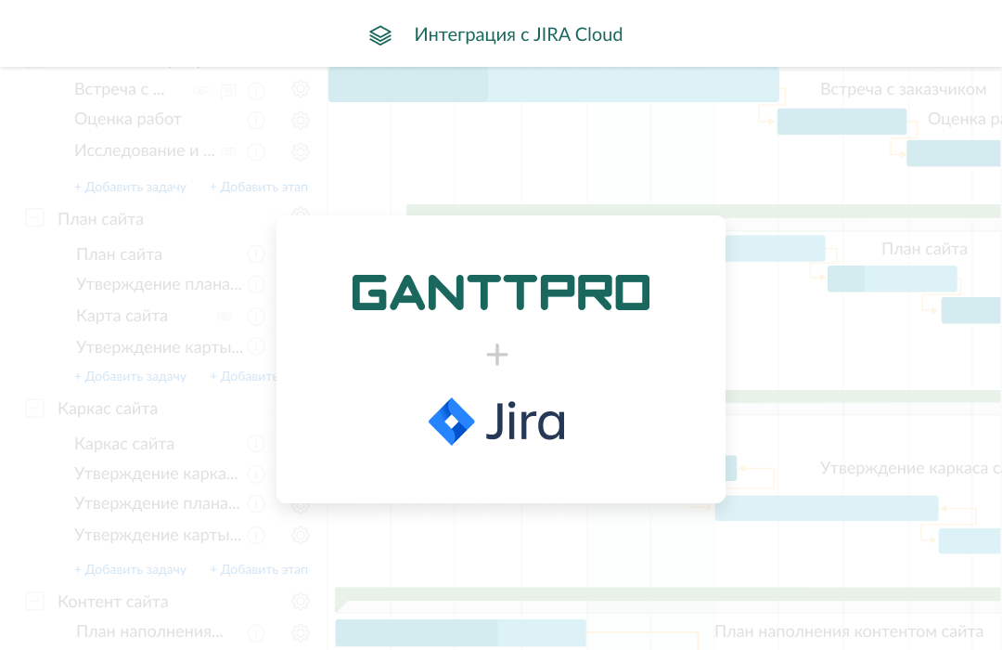Click the Встреча с заказчиком timeline label
This screenshot has height=650, width=1002.
903,89
